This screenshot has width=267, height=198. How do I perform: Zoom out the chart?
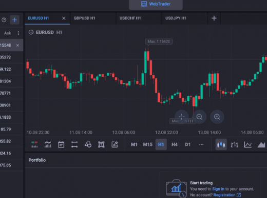[x=199, y=117]
